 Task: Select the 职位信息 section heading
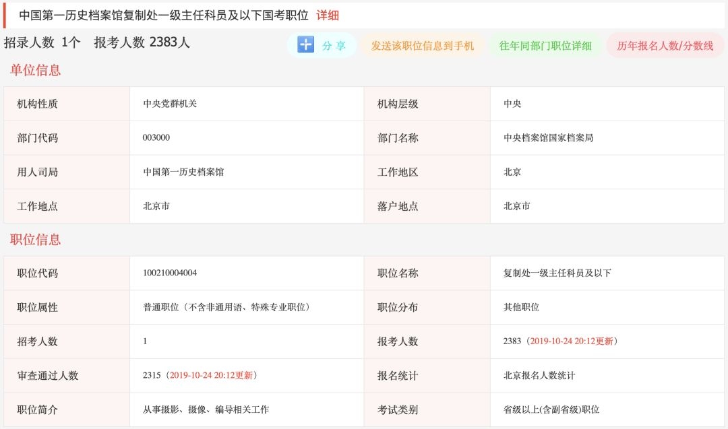[x=35, y=239]
